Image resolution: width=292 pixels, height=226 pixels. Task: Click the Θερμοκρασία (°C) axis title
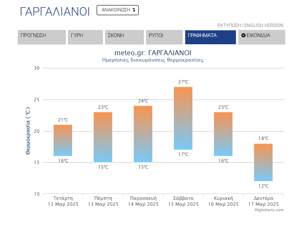(x=28, y=131)
